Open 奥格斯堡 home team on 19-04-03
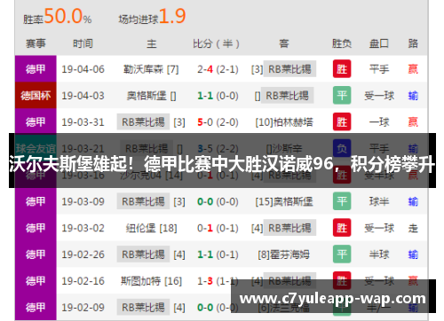The height and width of the screenshot is (321, 444). 151,96
